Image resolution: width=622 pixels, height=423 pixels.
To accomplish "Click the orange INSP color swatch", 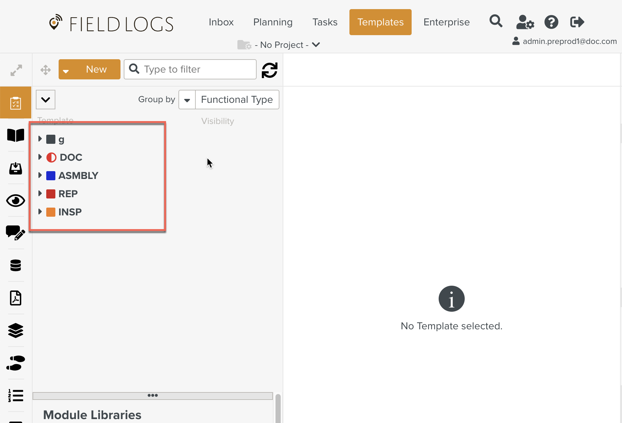I will 51,212.
